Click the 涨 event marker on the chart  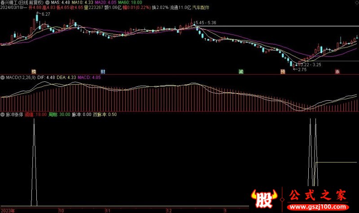(337, 72)
